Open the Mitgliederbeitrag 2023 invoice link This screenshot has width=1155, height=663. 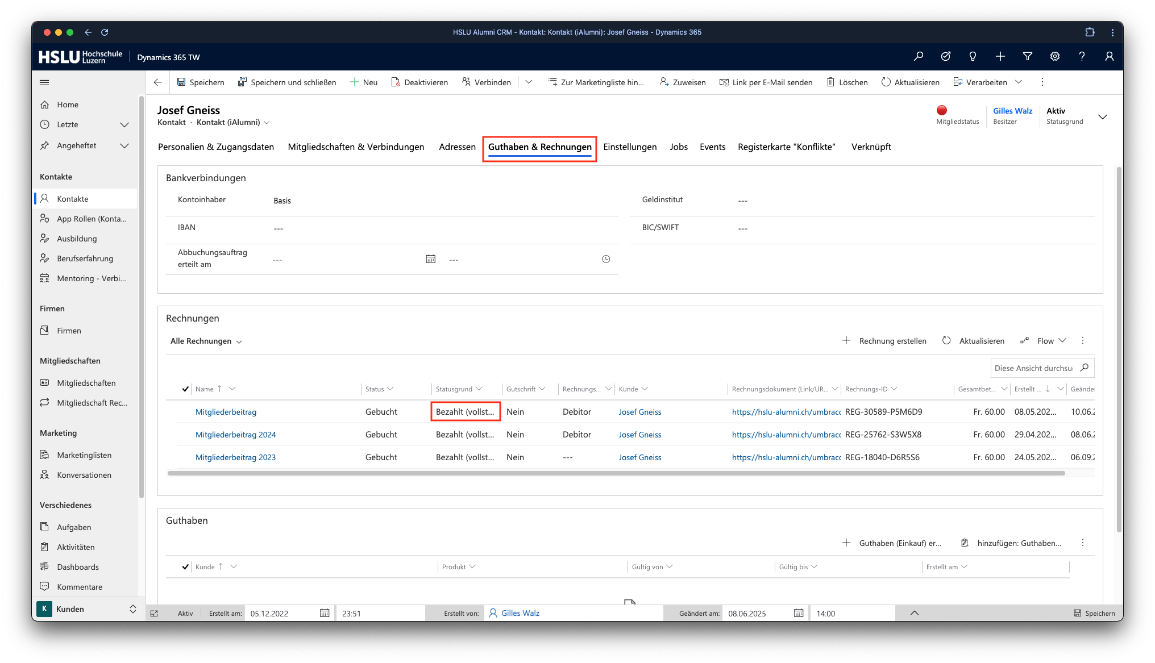[x=235, y=457]
